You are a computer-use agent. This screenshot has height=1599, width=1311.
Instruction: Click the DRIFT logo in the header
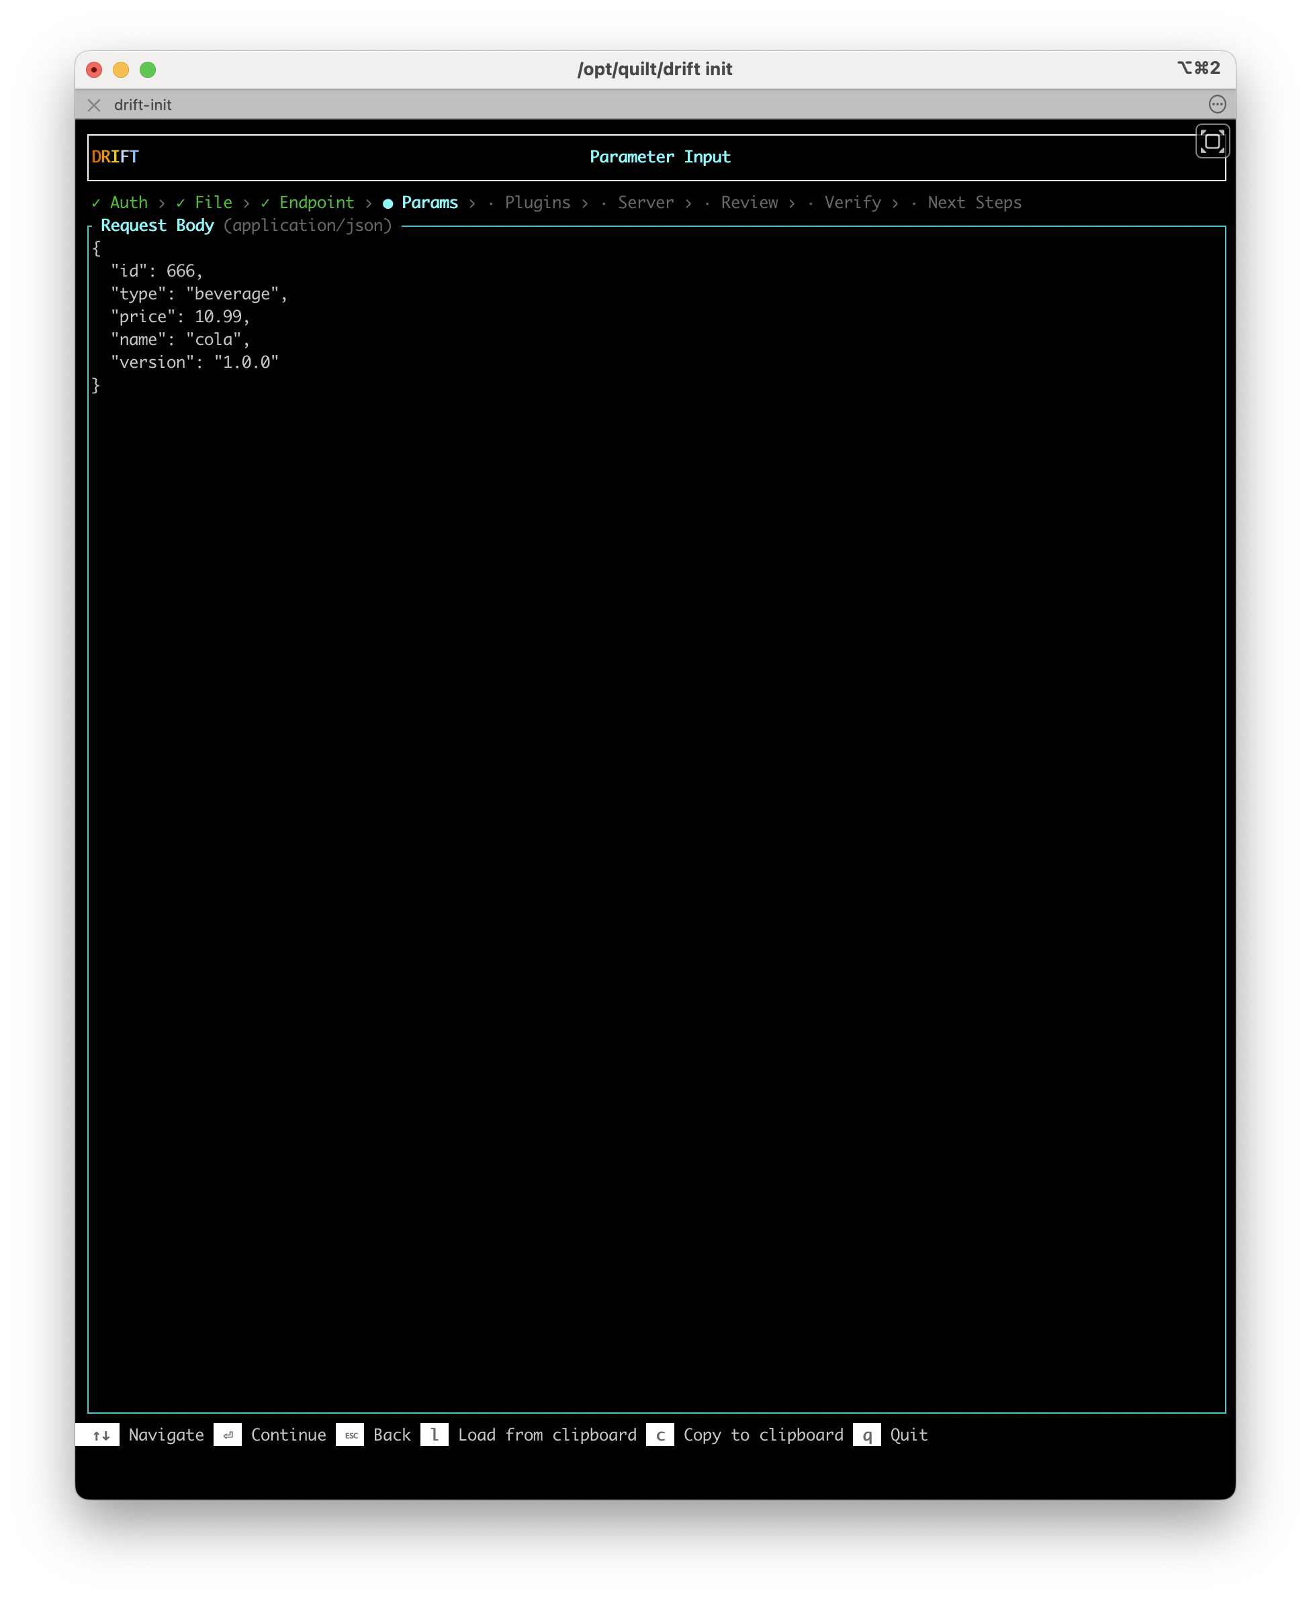click(115, 156)
